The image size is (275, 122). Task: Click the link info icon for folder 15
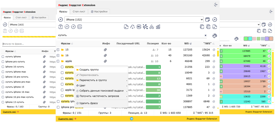[105, 49]
